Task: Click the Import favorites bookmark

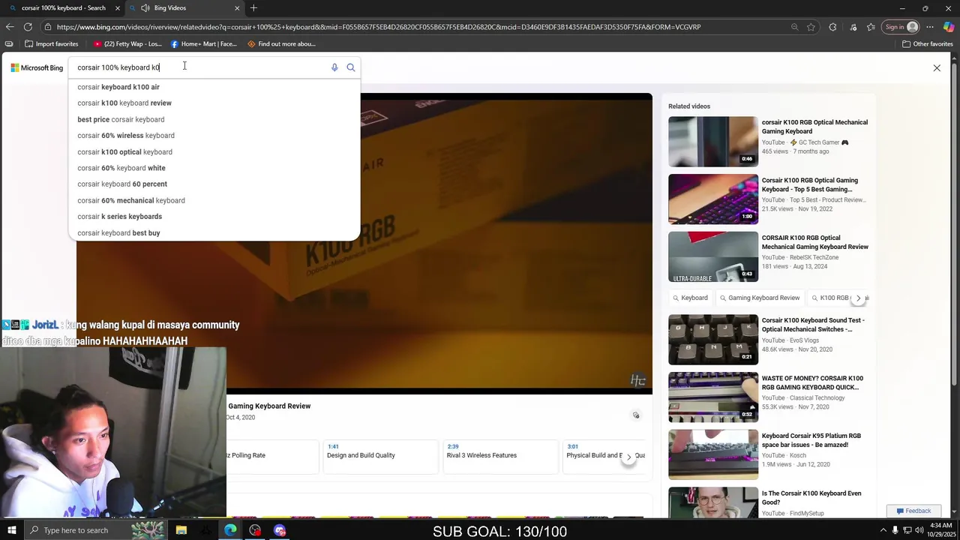Action: point(51,44)
